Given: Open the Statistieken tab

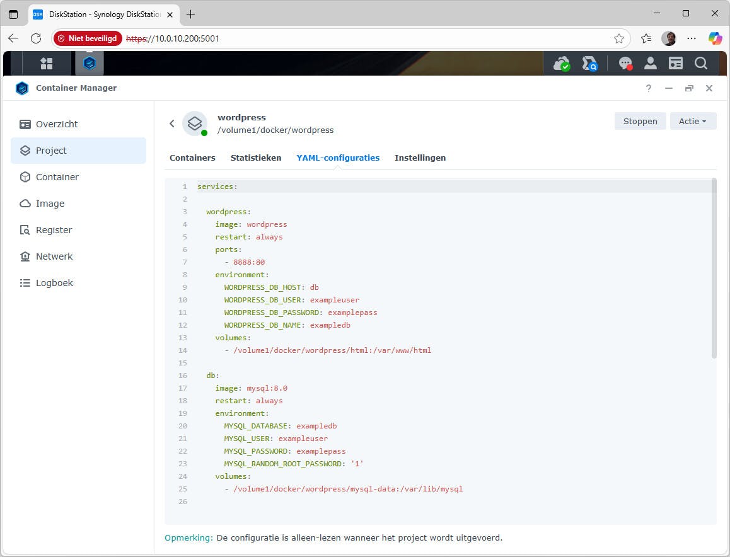Looking at the screenshot, I should coord(256,158).
